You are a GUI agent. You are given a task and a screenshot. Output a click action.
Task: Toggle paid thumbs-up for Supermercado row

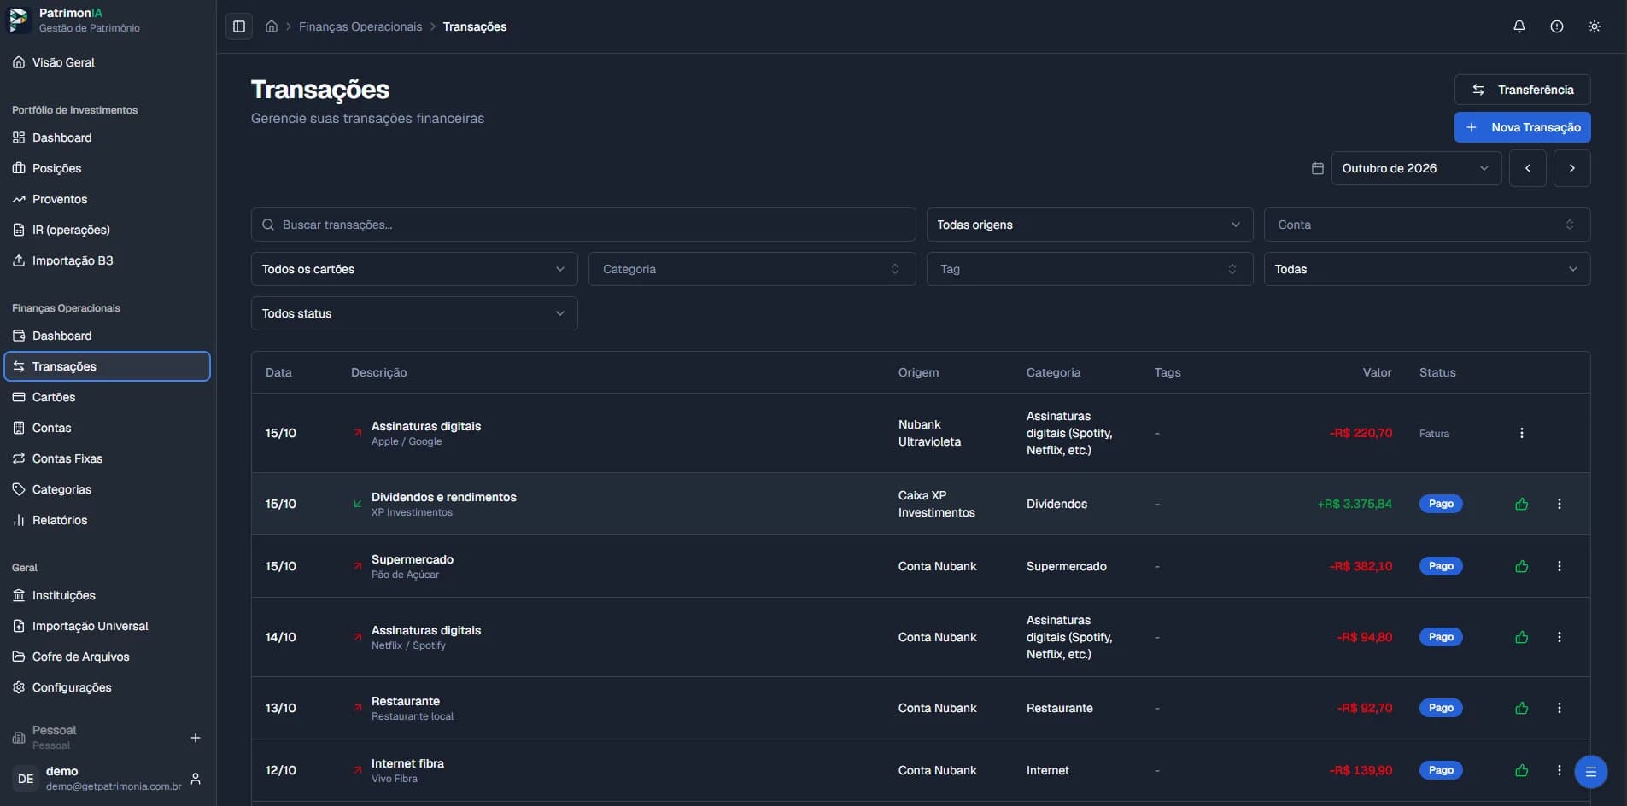[1521, 566]
